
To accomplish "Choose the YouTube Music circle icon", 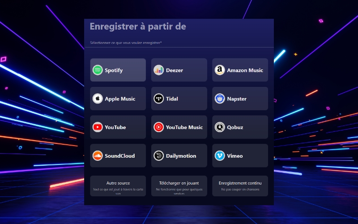I will (158, 127).
